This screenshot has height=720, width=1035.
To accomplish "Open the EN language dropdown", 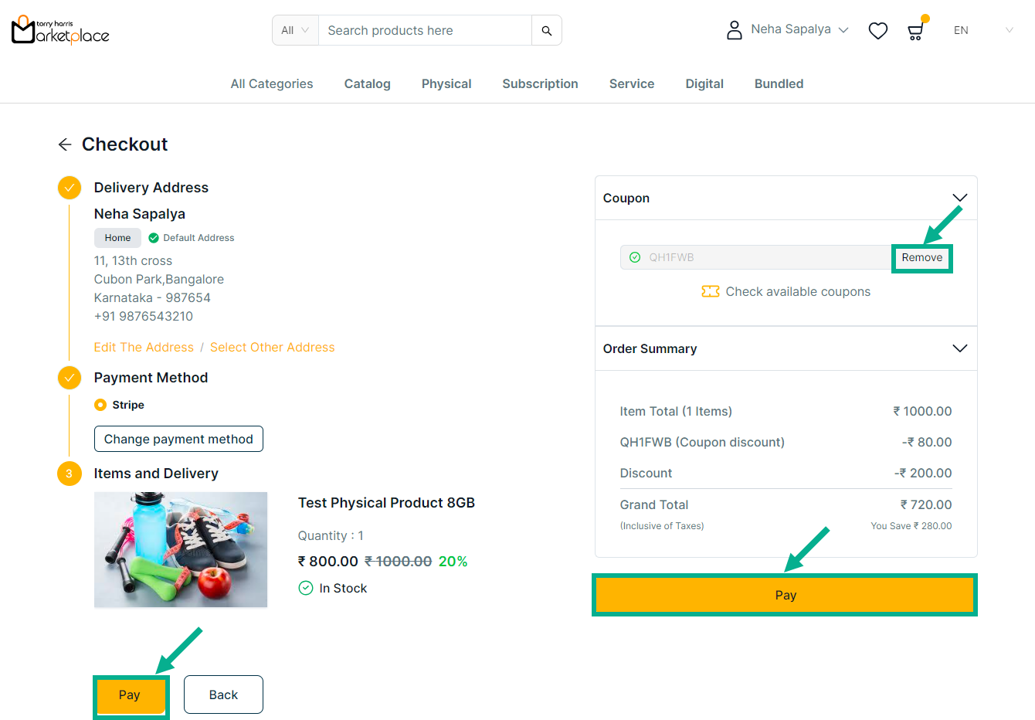I will pos(982,31).
